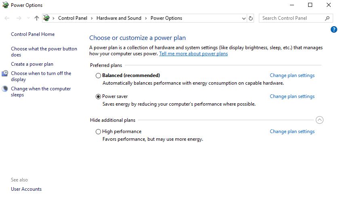
Task: Select the Power saver radio button
Action: point(98,96)
